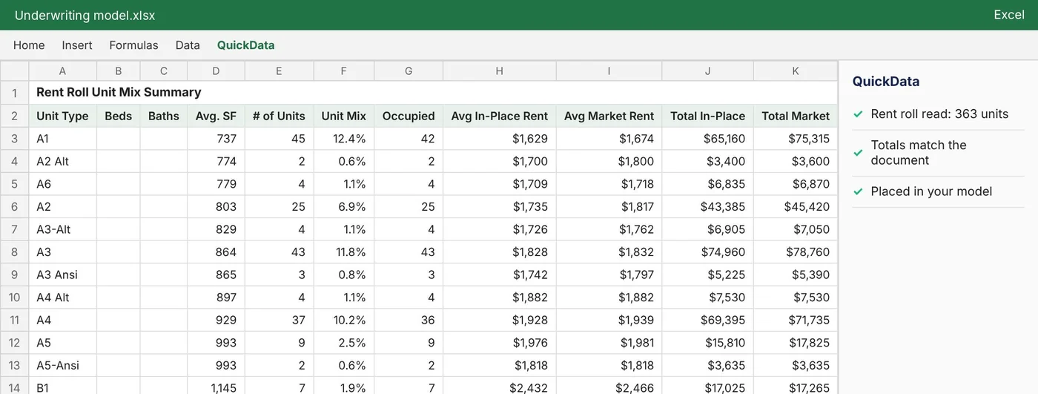Select column D header
This screenshot has width=1038, height=394.
[216, 71]
